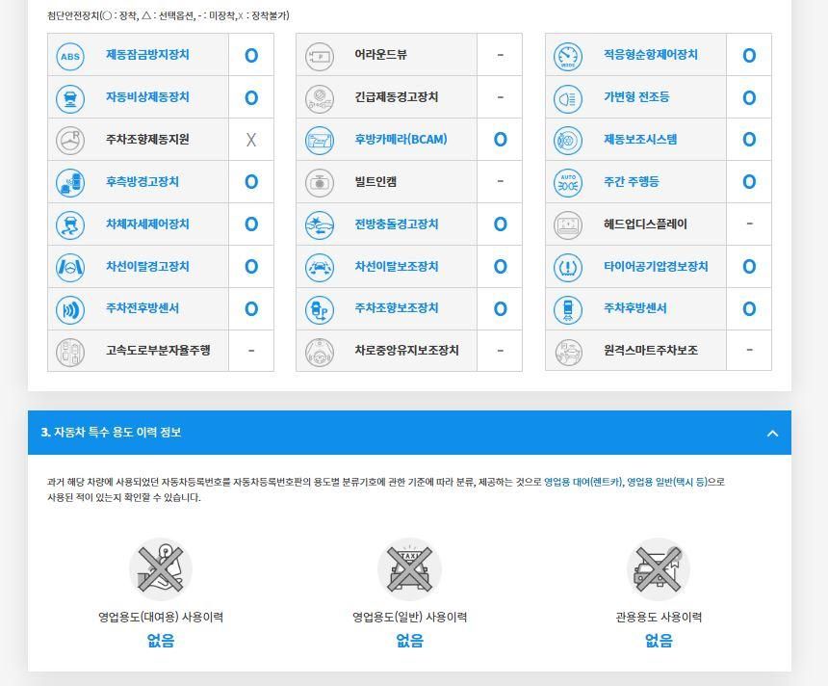Click the 자동비상제동장치 label
Viewport: 828px width, 686px height.
pos(147,97)
